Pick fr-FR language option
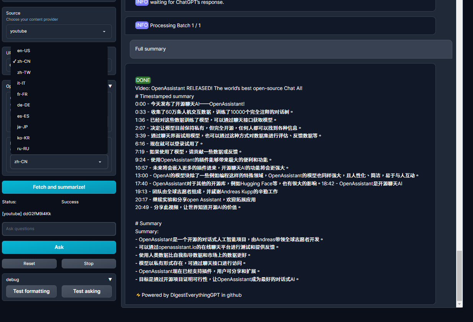The height and width of the screenshot is (322, 473). point(59,94)
